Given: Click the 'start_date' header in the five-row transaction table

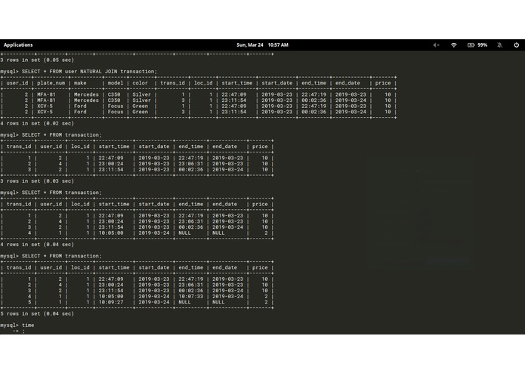Looking at the screenshot, I should click(x=154, y=267).
